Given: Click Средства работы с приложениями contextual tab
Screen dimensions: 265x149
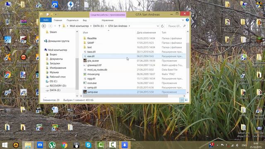Looking at the screenshot, I should coord(108,15).
